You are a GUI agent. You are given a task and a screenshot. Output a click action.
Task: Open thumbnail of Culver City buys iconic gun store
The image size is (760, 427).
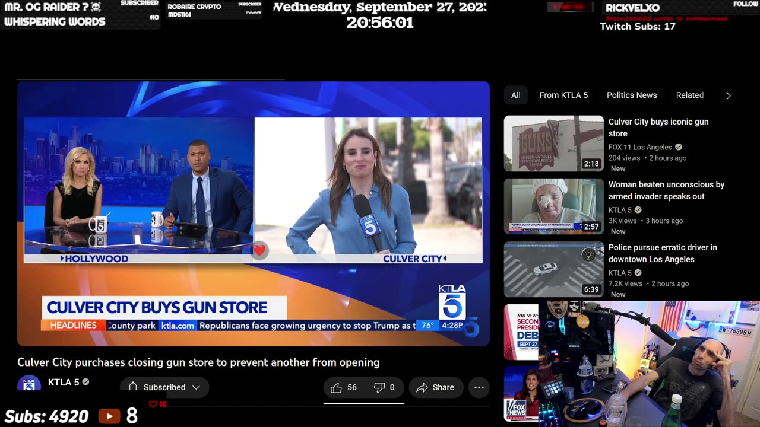pyautogui.click(x=554, y=144)
